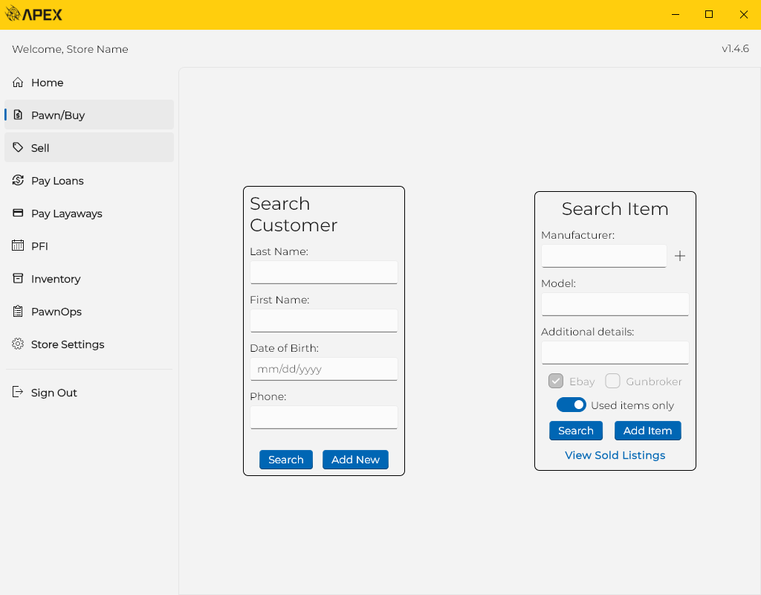Open PawnOps clipboard icon
Image resolution: width=761 pixels, height=595 pixels.
(18, 312)
